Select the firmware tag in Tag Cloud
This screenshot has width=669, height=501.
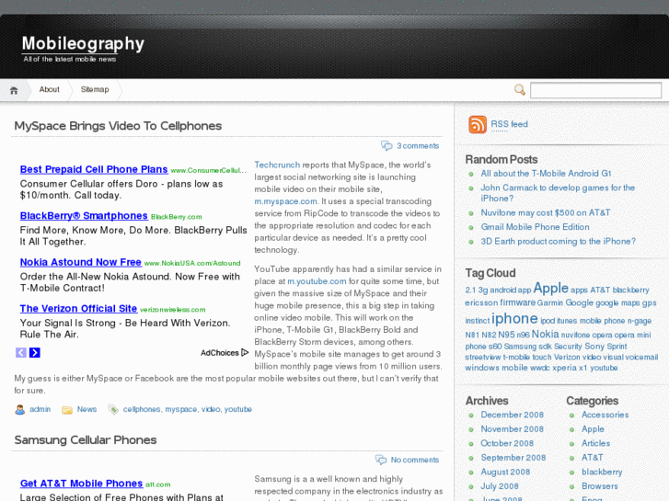(517, 302)
